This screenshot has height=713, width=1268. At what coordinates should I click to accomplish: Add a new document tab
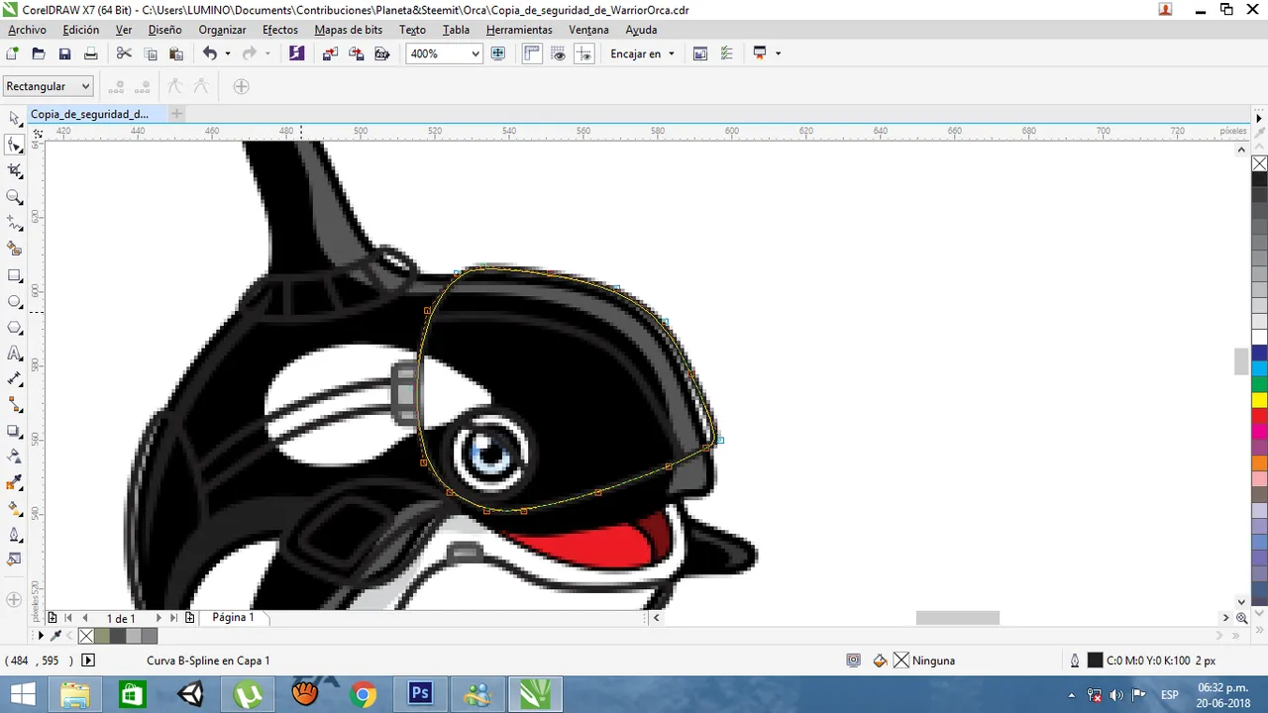[176, 114]
